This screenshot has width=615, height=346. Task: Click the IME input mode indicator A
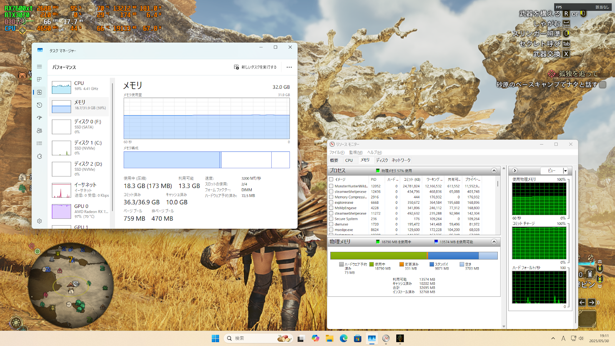click(x=563, y=338)
